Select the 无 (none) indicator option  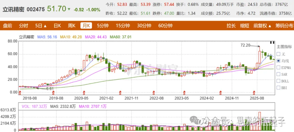click(x=278, y=54)
